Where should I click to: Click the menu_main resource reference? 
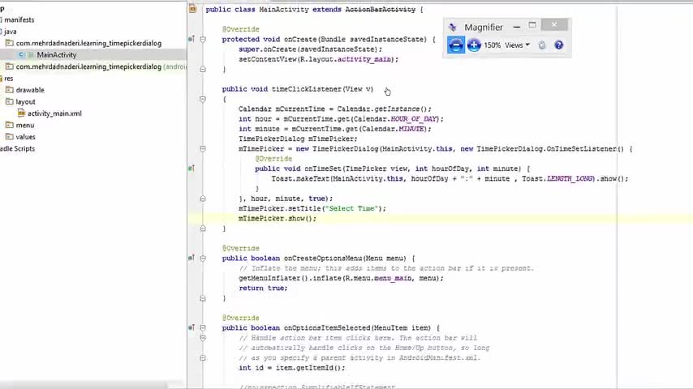pos(393,278)
